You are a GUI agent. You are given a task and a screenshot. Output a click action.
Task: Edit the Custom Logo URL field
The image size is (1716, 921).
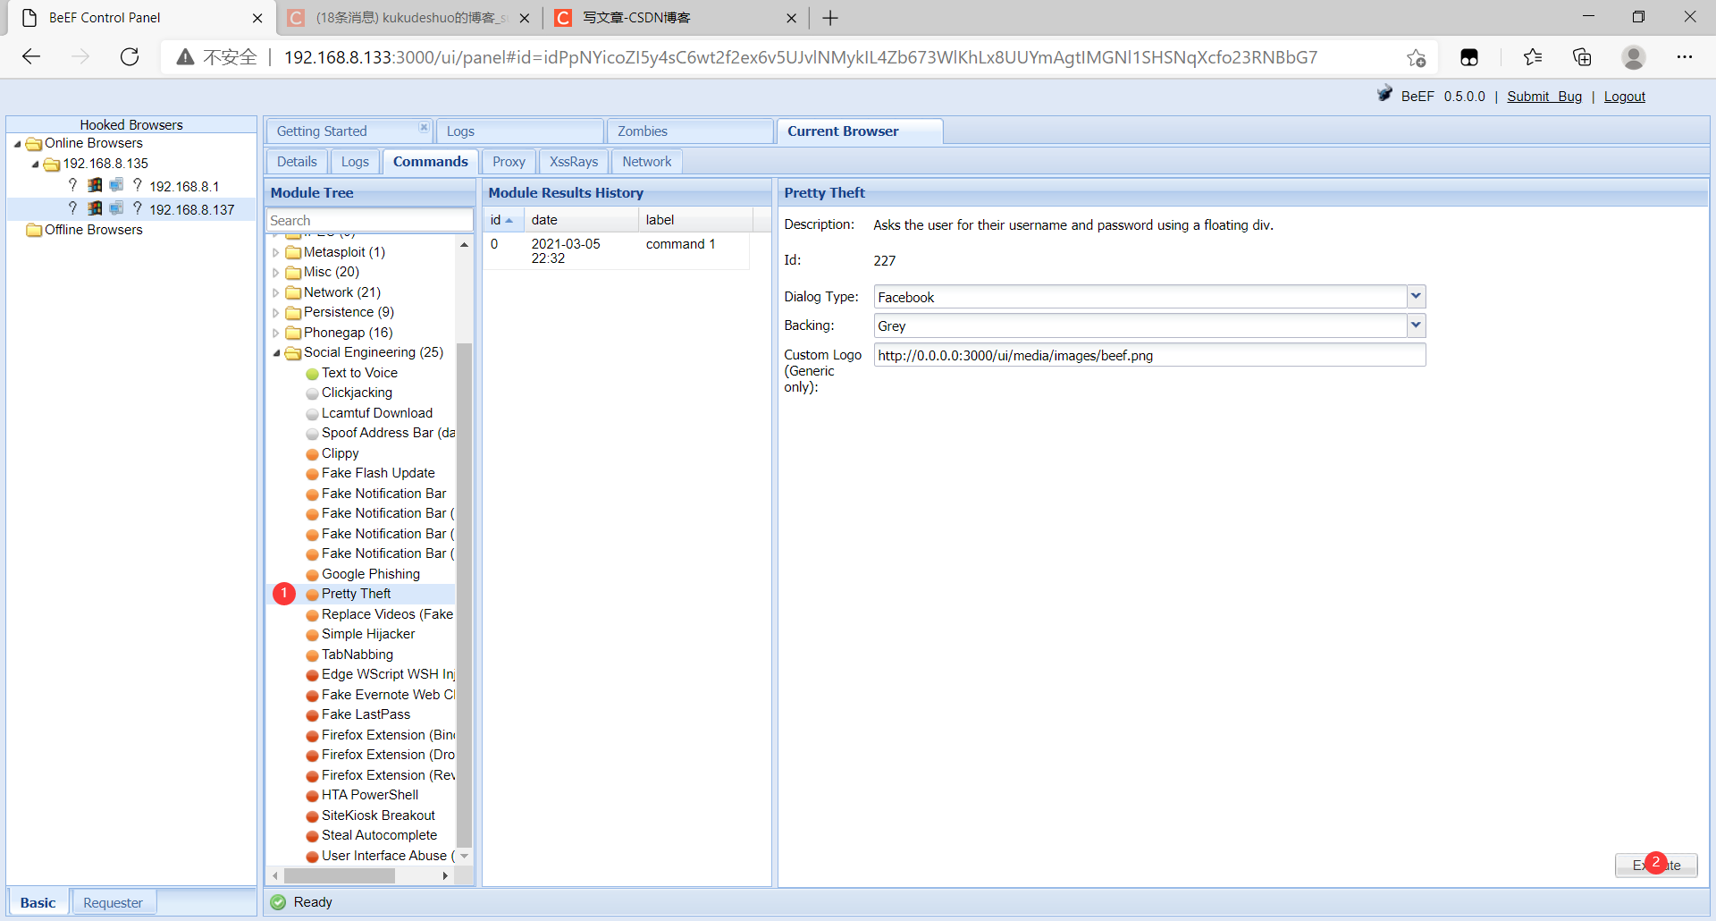[x=1149, y=355]
